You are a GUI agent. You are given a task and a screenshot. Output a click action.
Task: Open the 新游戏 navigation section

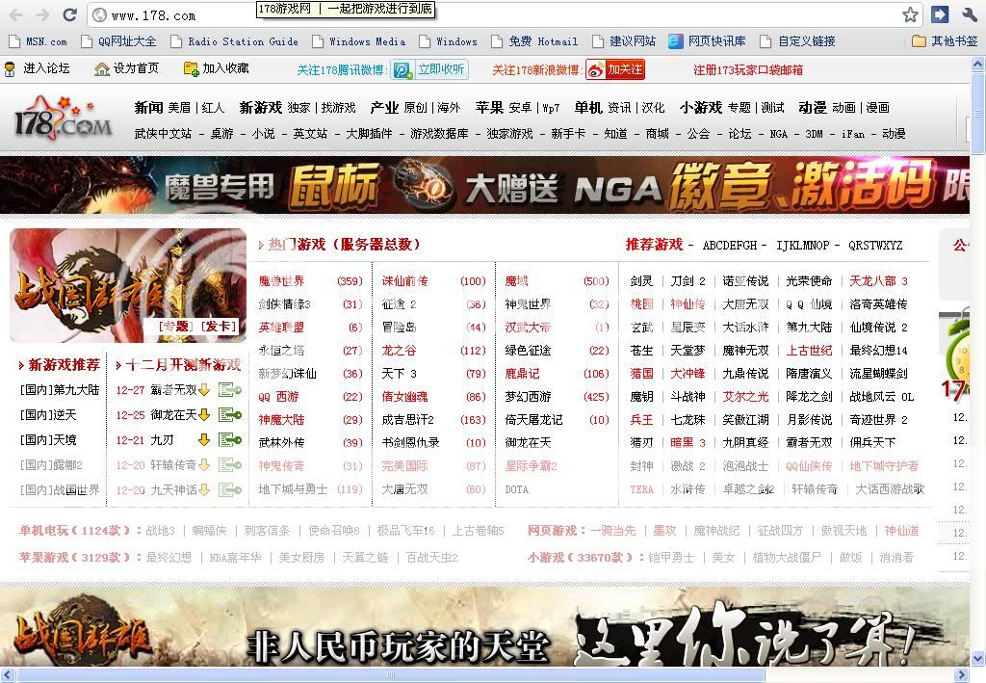(x=260, y=108)
